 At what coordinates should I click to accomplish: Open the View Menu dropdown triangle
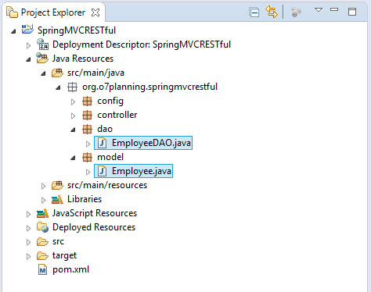pyautogui.click(x=319, y=10)
